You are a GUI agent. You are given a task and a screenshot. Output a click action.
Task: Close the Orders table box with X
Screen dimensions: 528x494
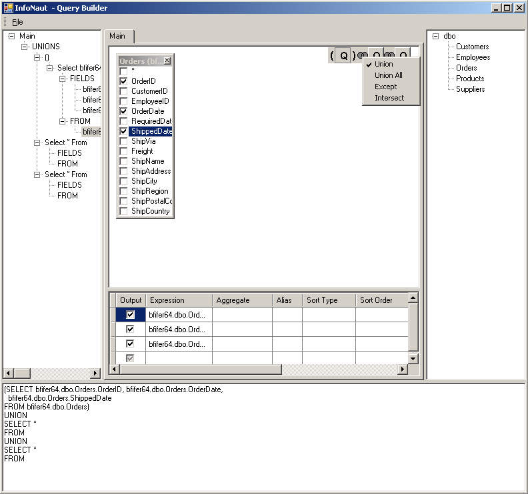coord(167,61)
